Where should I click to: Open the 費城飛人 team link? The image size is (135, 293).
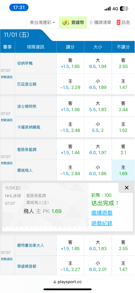pos(25,171)
